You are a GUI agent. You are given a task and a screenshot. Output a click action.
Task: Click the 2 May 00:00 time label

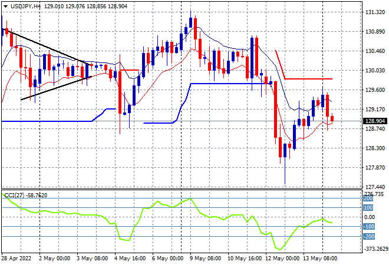[x=54, y=259]
